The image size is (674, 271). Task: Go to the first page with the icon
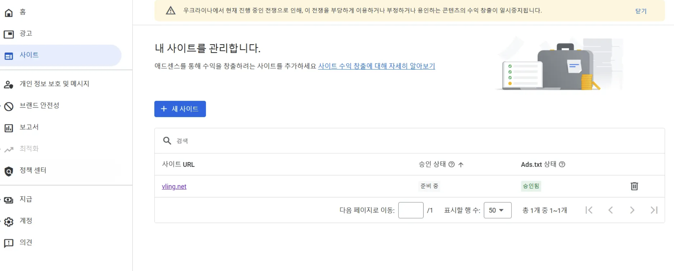point(589,210)
